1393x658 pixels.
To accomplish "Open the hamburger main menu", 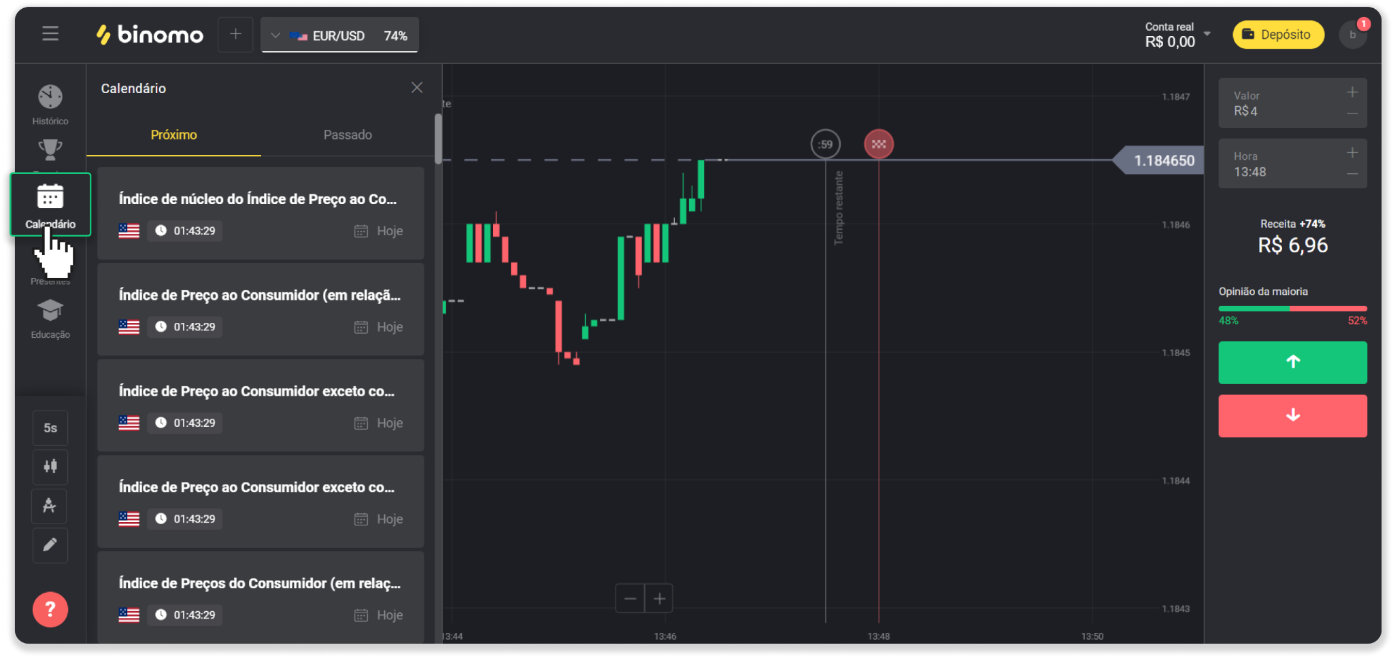I will point(50,34).
